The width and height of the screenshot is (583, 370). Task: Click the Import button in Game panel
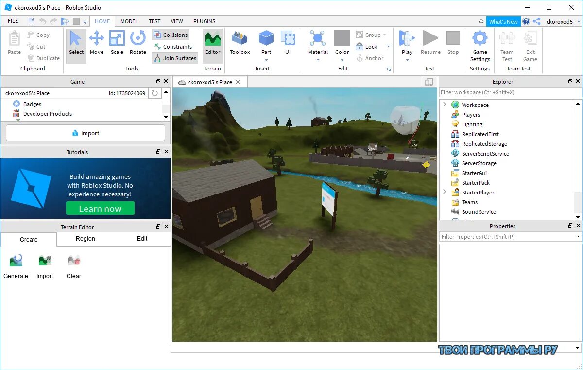(86, 133)
